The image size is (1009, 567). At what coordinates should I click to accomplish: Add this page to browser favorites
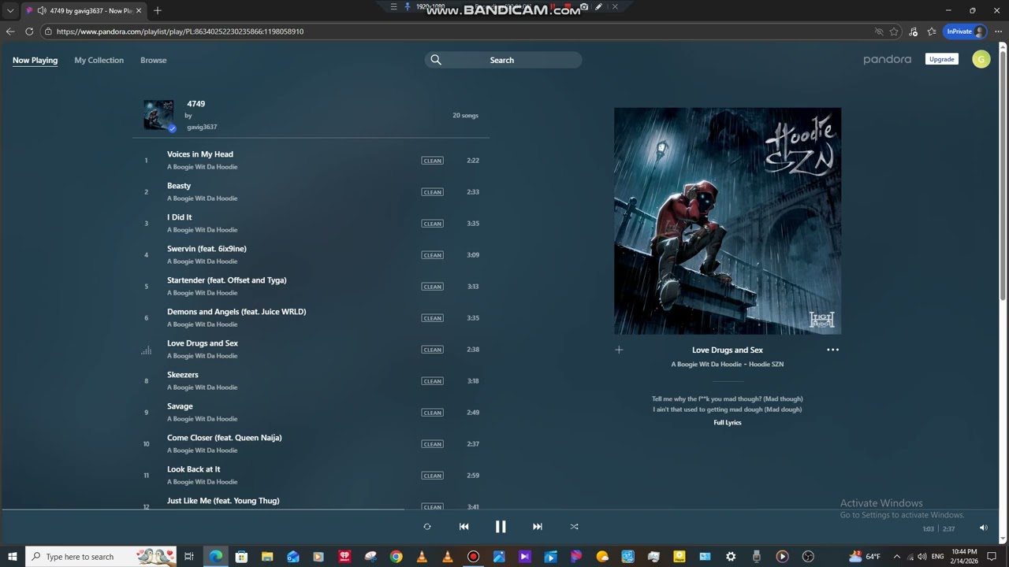pyautogui.click(x=894, y=31)
